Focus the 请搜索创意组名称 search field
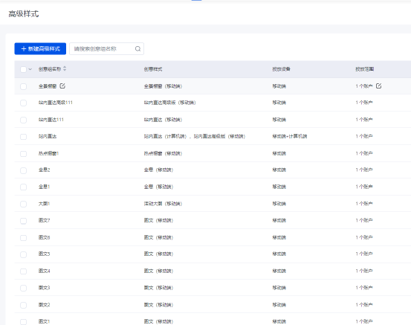This screenshot has height=325, width=411. click(106, 49)
